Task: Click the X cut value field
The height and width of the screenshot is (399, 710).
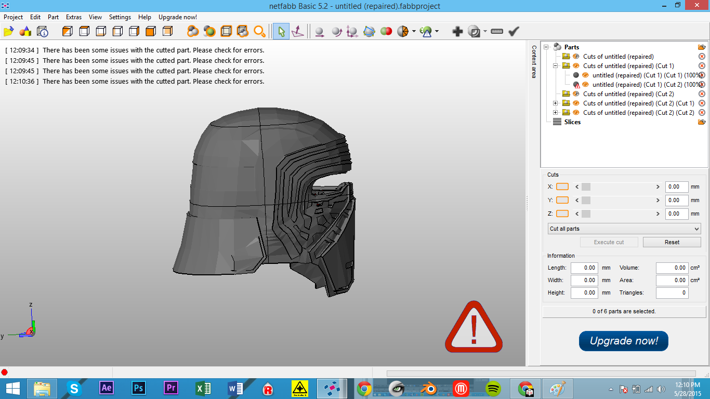Action: pyautogui.click(x=677, y=187)
